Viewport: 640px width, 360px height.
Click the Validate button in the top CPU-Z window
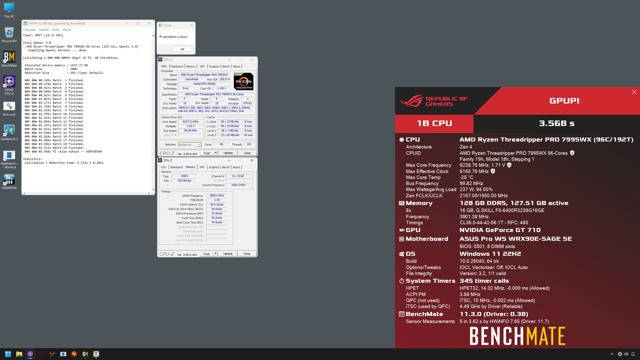coord(228,153)
